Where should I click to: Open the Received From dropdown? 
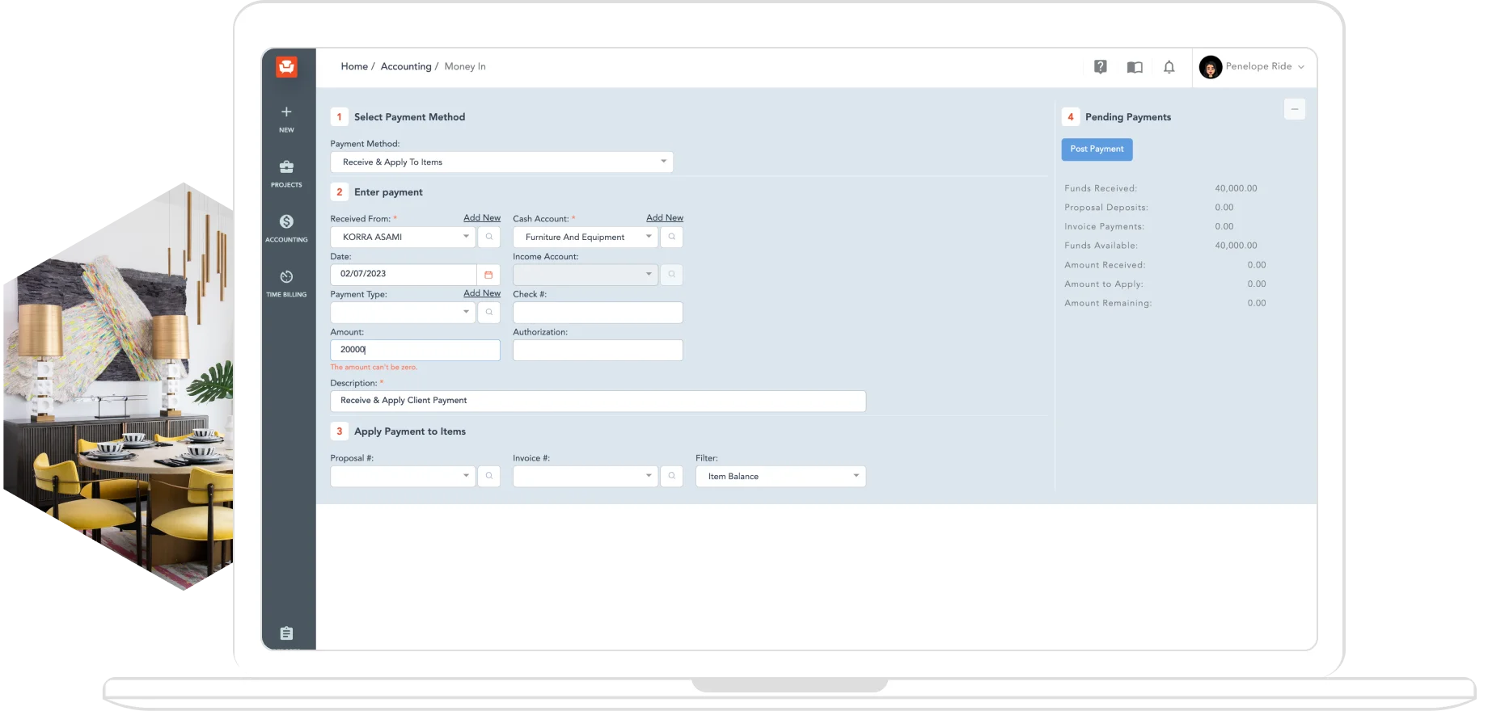[403, 237]
